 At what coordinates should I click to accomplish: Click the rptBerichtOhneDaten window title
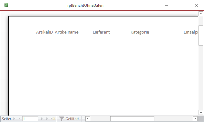pos(85,5)
